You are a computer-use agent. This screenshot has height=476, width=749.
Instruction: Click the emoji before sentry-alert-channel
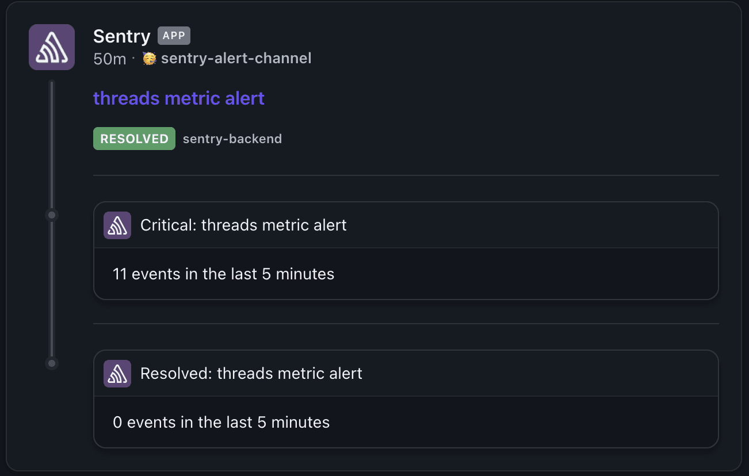[150, 58]
